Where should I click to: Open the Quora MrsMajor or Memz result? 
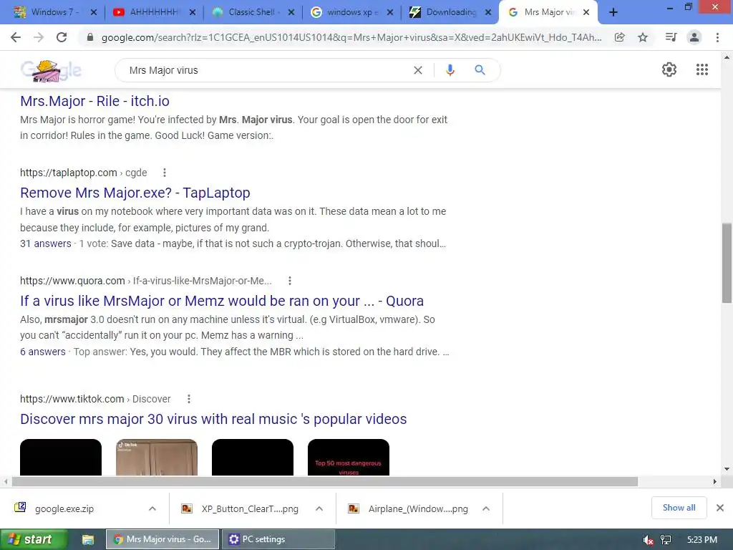222,301
